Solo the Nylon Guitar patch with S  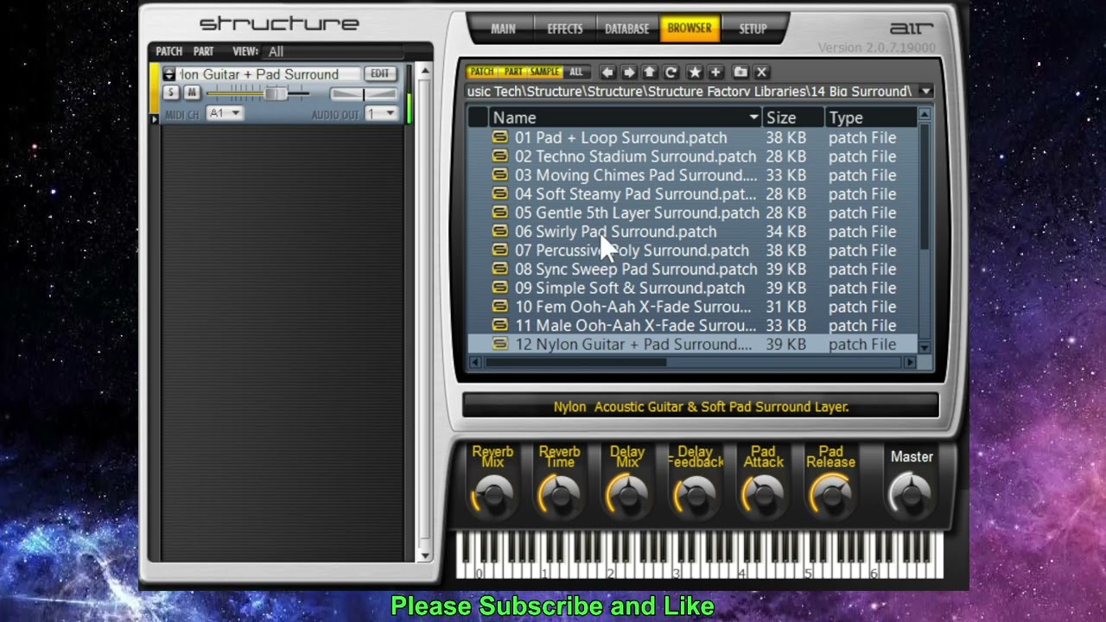(x=171, y=93)
